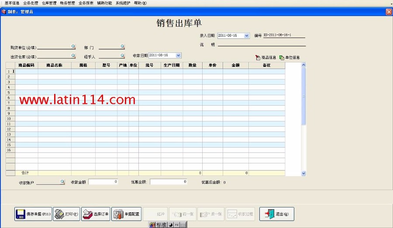Go to 后一张 next document
Screen dimensions: 393x228
pos(211,214)
